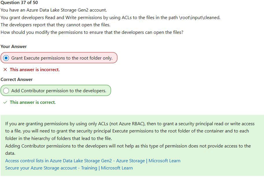The width and height of the screenshot is (264, 177).
Task: Select the Grant Execute permissions radio button
Action: 6,58
